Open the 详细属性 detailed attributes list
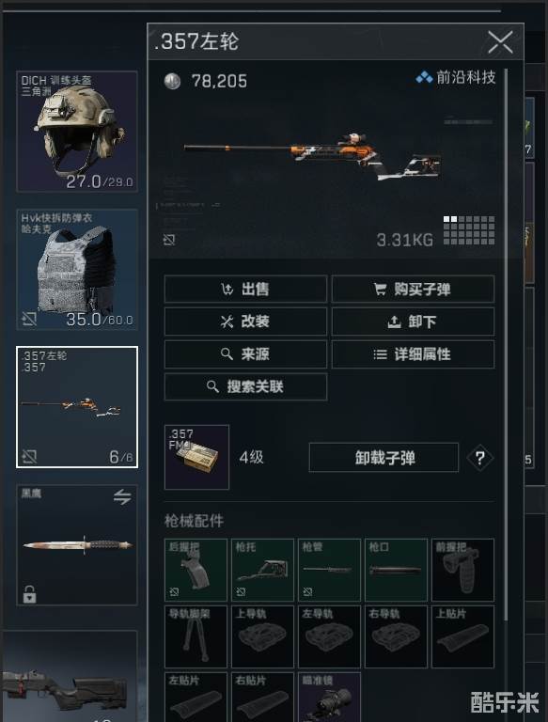 point(413,354)
